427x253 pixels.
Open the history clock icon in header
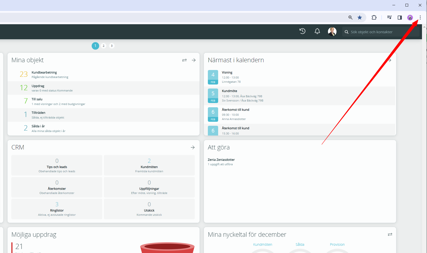(302, 31)
